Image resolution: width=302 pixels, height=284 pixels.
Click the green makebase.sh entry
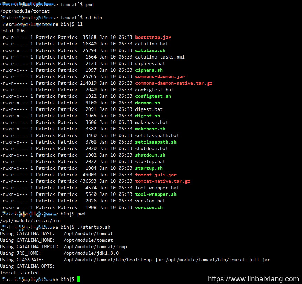pos(150,129)
